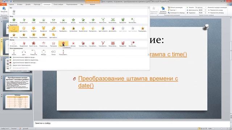Apply 'Случайные полосы' green entrance effect
Image resolution: width=232 pixels, height=130 pixels.
(x=93, y=21)
